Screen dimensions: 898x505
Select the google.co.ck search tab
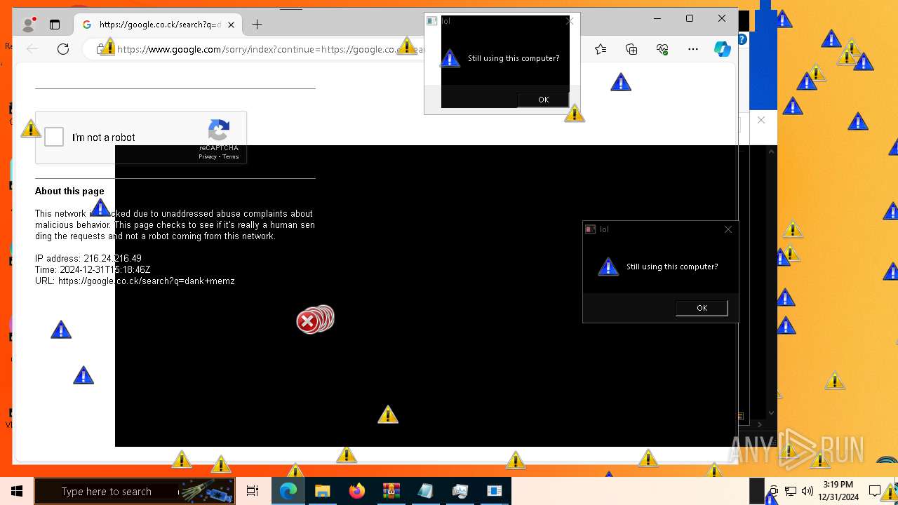click(x=159, y=25)
